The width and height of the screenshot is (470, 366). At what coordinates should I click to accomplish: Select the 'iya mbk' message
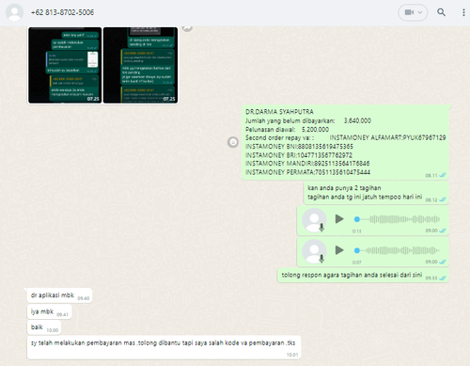tap(50, 311)
